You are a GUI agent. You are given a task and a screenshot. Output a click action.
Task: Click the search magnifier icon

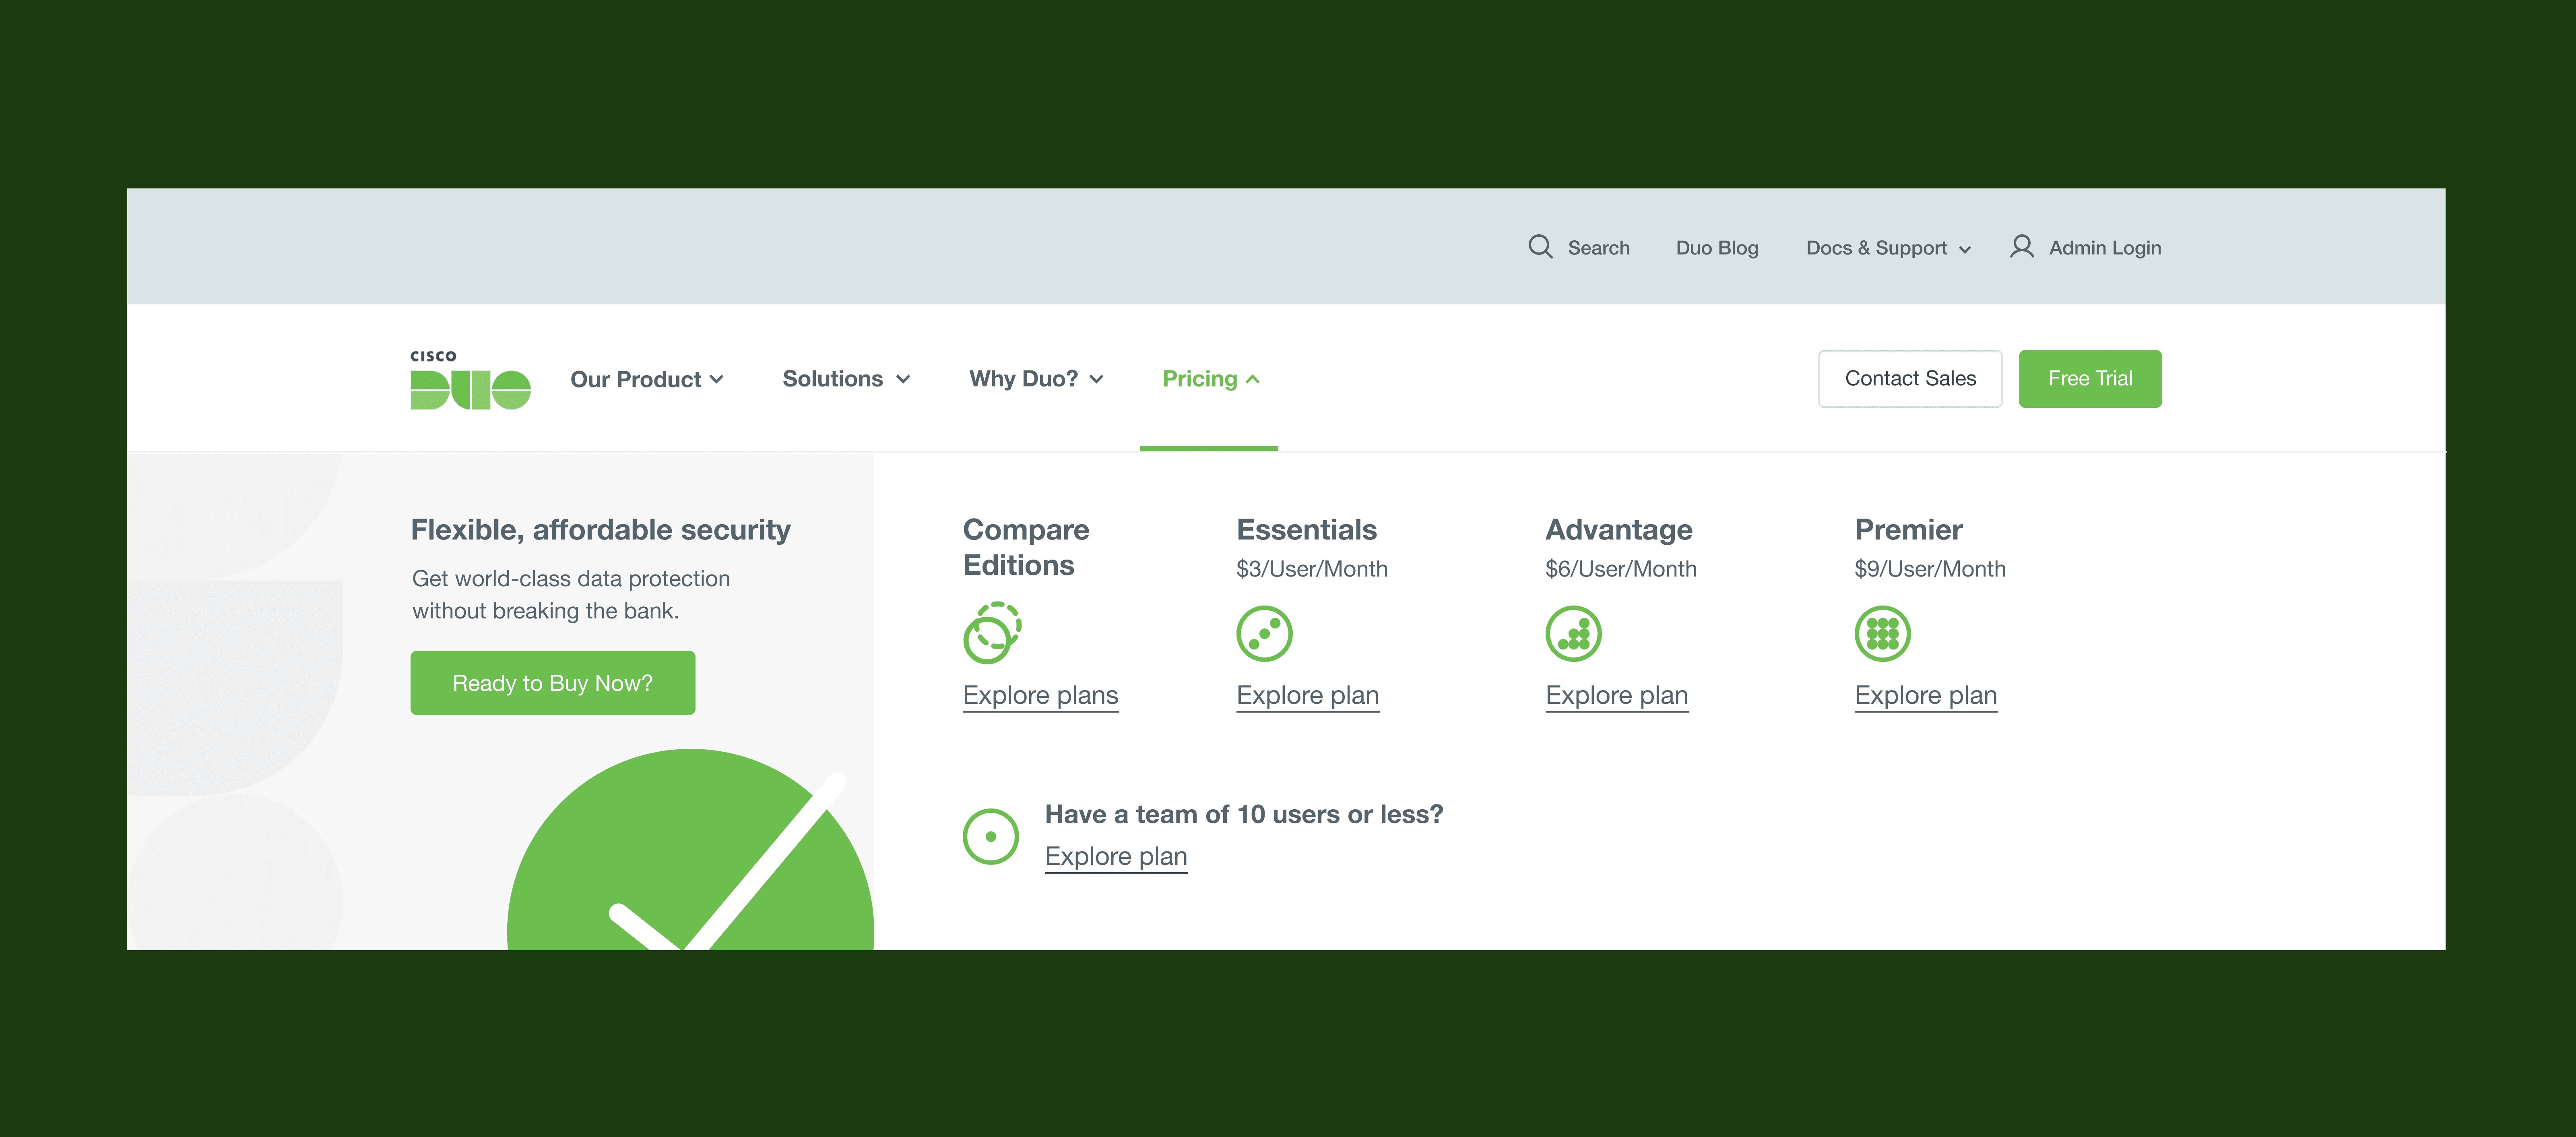point(1540,247)
